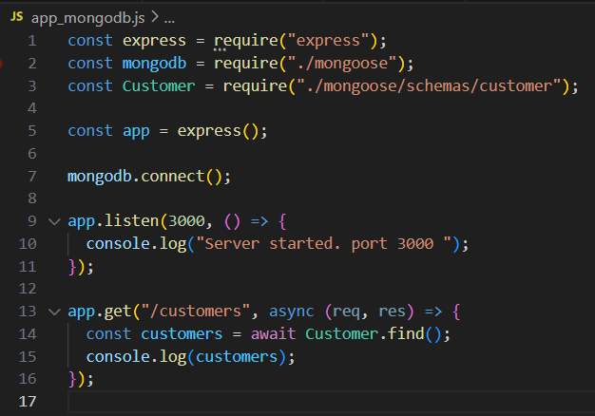Image resolution: width=595 pixels, height=416 pixels.
Task: Place cursor in empty line 17
Action: [332, 402]
